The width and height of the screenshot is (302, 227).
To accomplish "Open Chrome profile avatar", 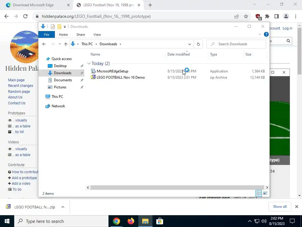I will 286,17.
